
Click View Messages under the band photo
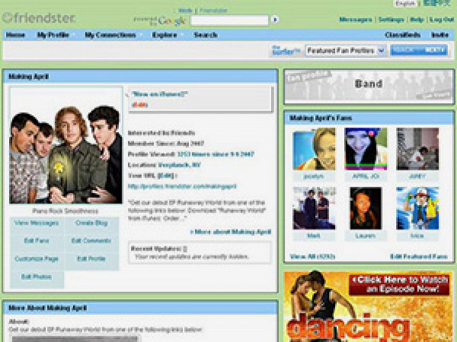pos(37,223)
